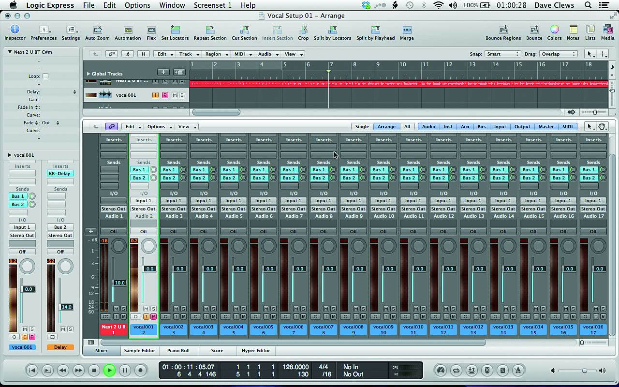Screen dimensions: 619x387
Task: Switch to the Hyper Editor tab
Action: click(x=256, y=351)
